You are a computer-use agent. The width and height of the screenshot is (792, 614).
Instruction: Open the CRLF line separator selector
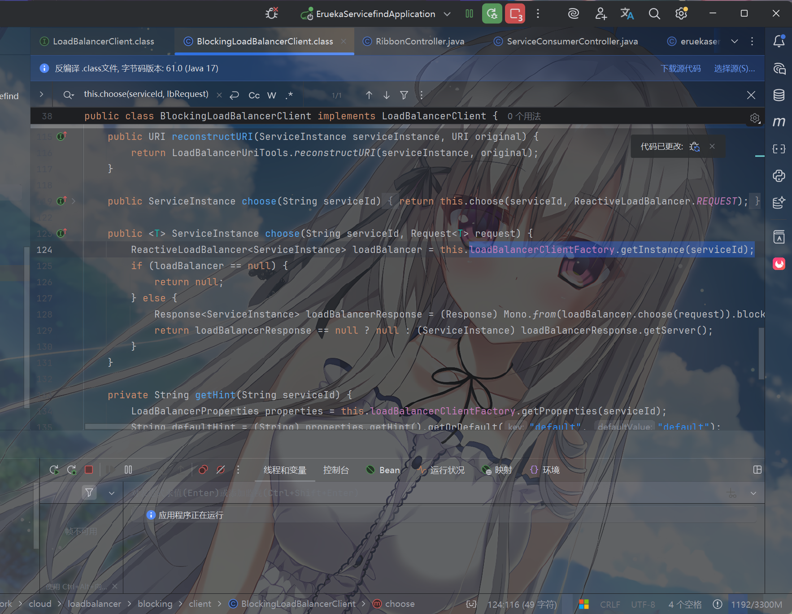click(x=610, y=605)
